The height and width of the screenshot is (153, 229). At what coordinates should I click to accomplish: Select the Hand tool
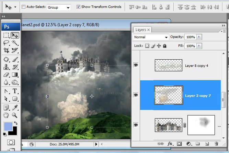coord(6,115)
